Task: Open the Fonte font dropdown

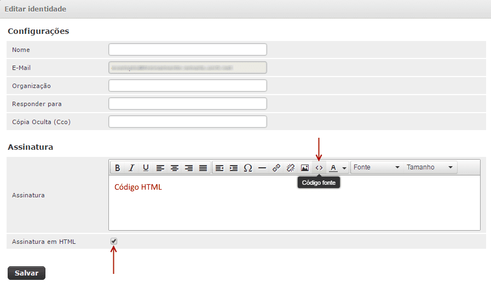Action: pos(376,167)
